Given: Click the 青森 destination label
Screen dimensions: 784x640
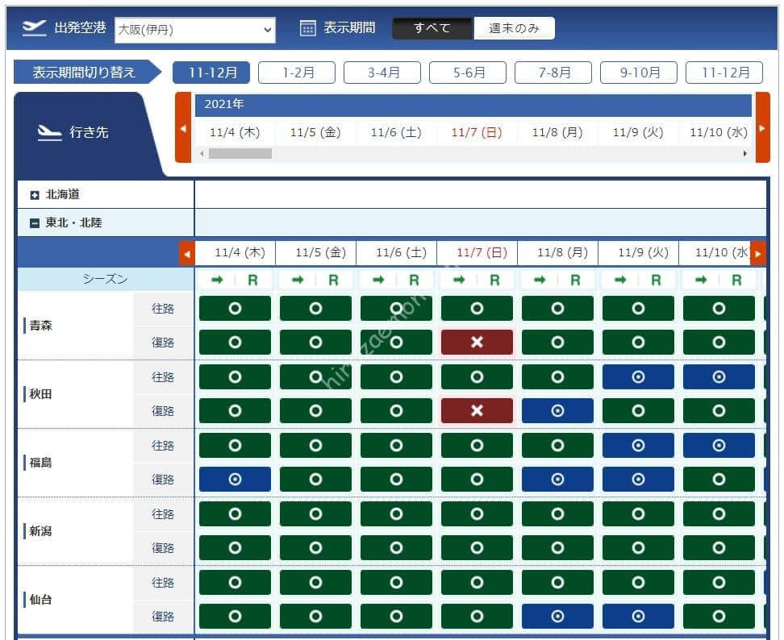Looking at the screenshot, I should [40, 326].
